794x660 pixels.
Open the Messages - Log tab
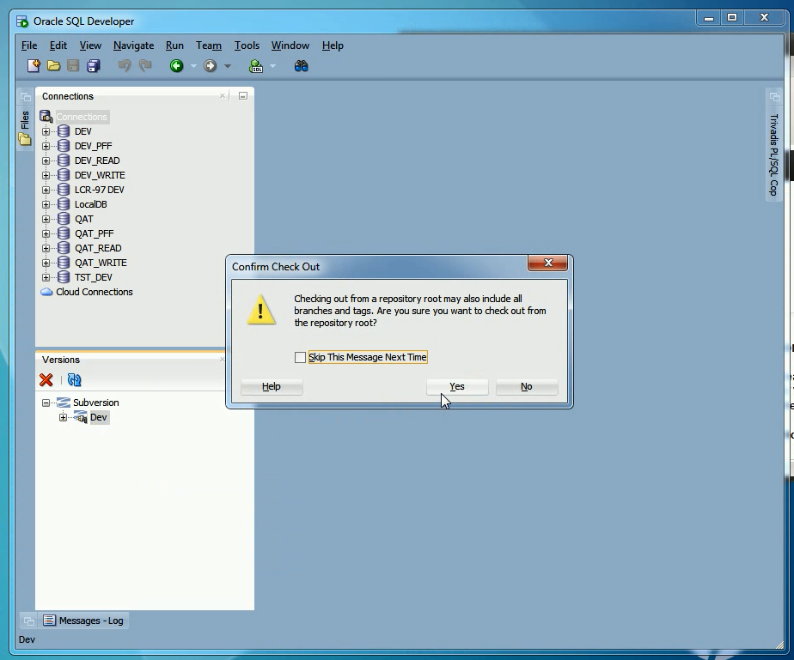[x=84, y=621]
